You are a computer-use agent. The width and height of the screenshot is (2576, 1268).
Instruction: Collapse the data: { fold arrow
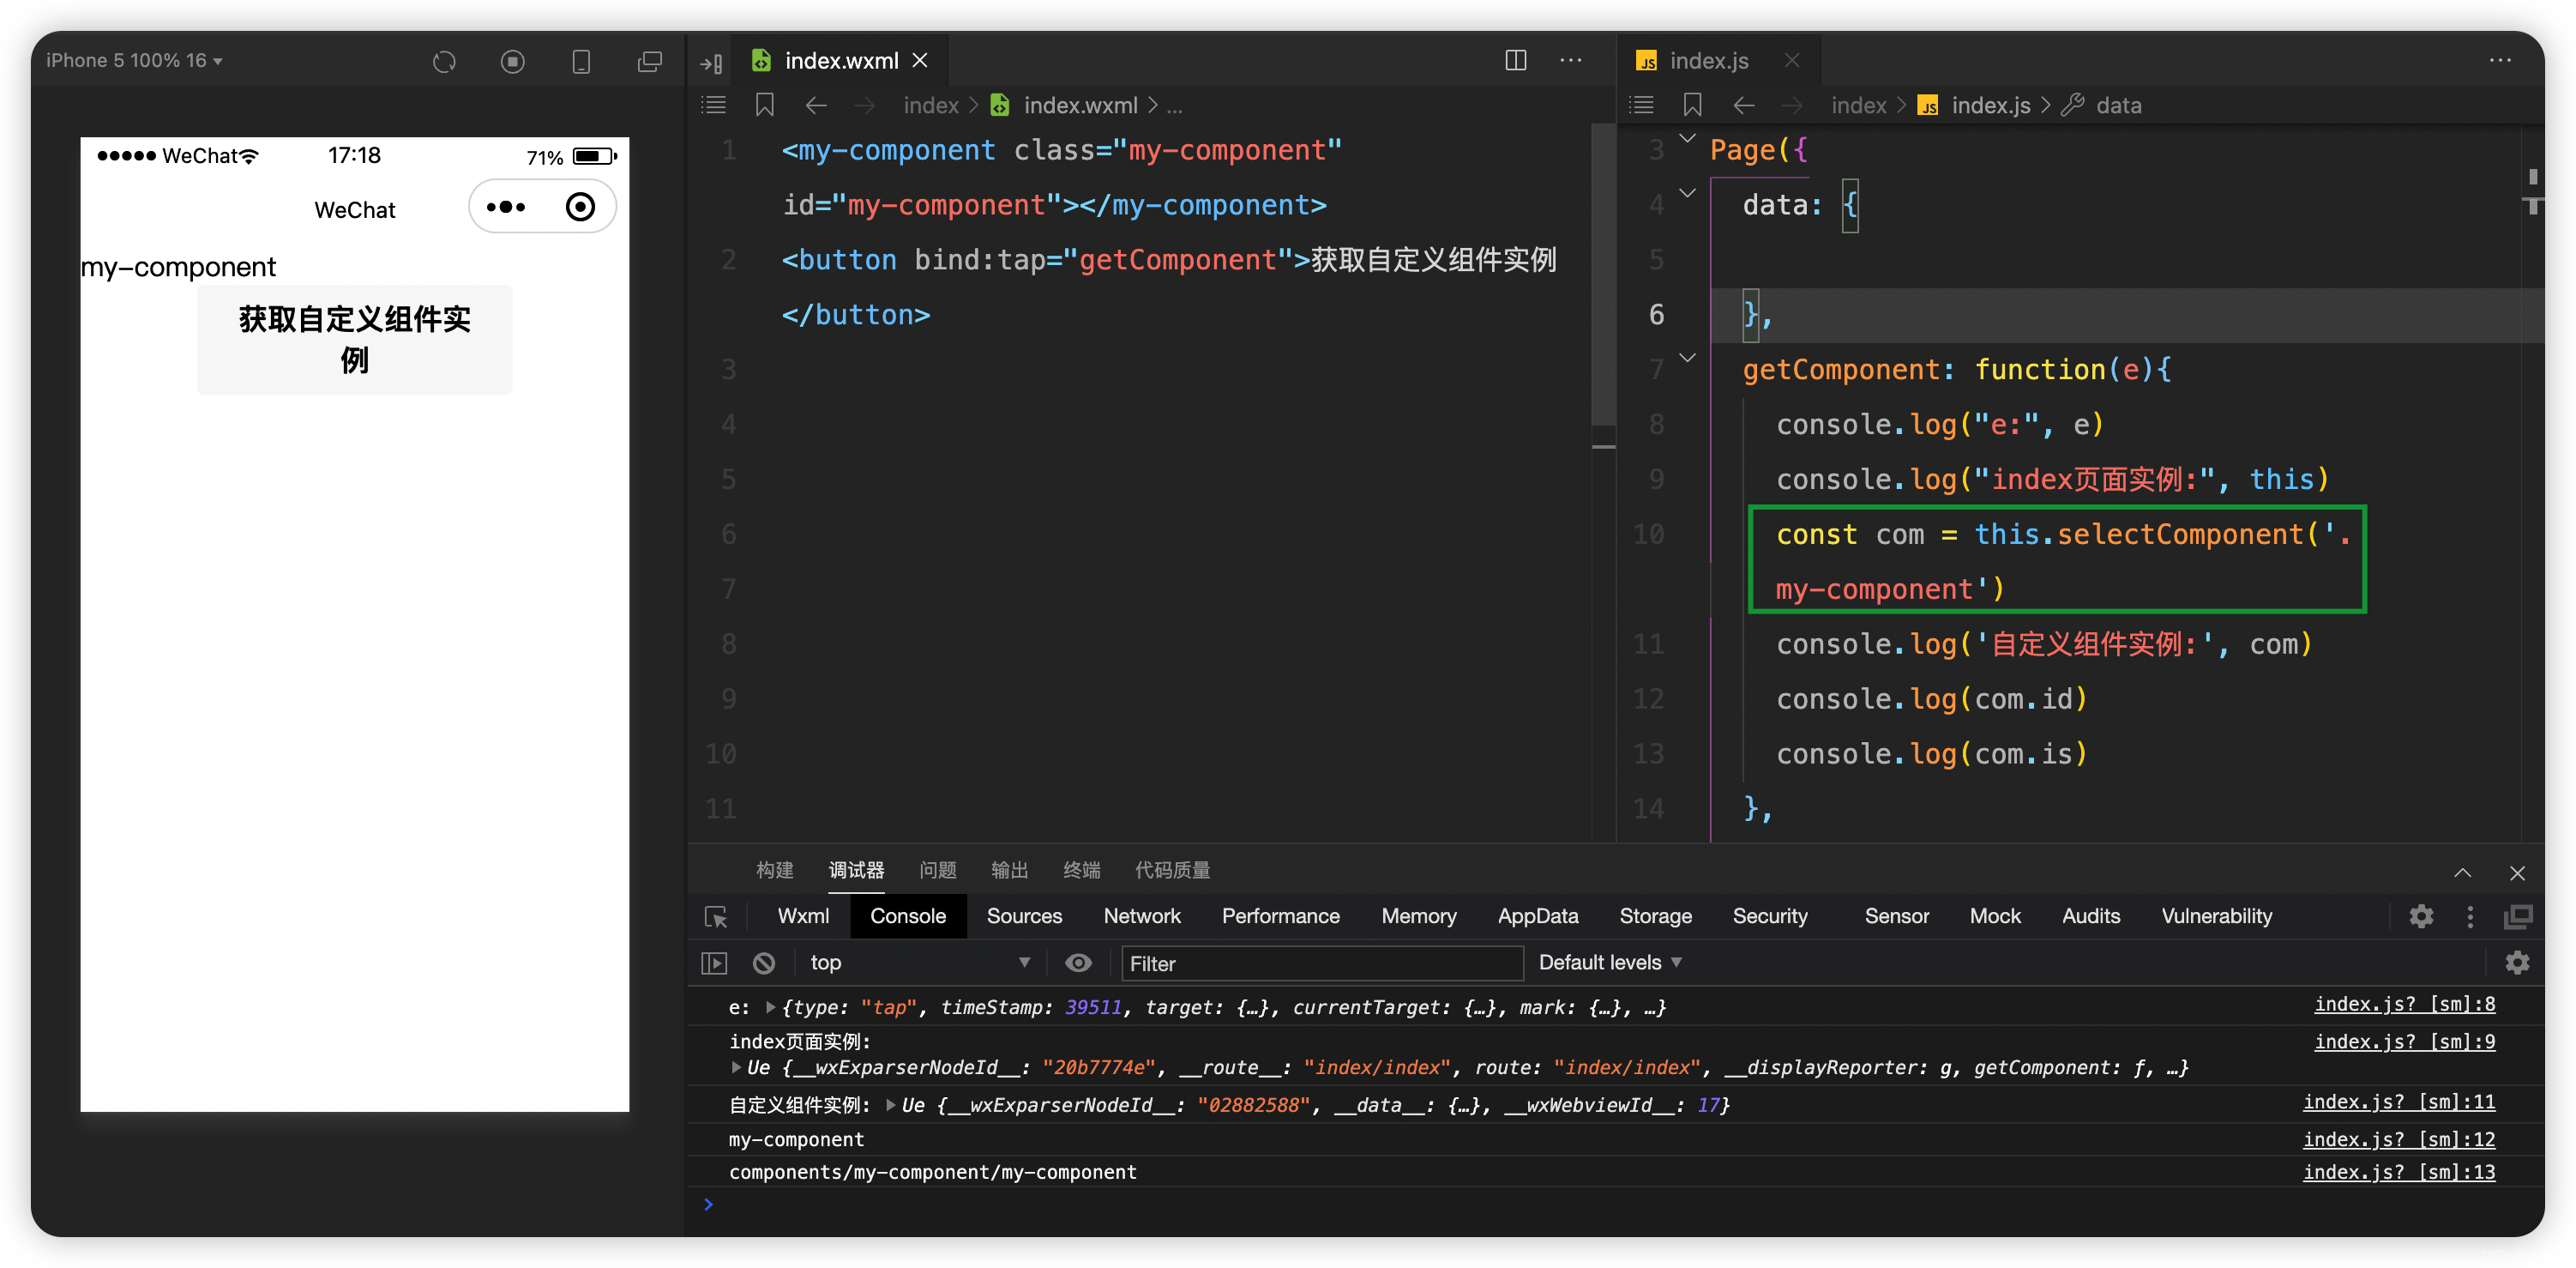click(1687, 193)
